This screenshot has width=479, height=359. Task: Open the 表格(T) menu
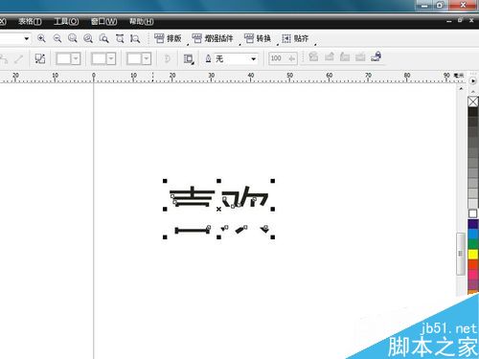coord(30,21)
